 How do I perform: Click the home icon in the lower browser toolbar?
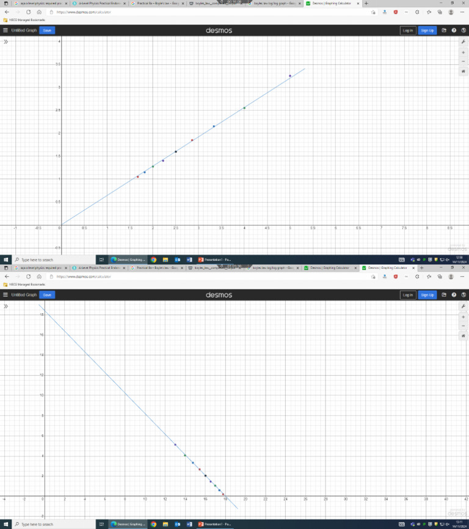coord(39,277)
